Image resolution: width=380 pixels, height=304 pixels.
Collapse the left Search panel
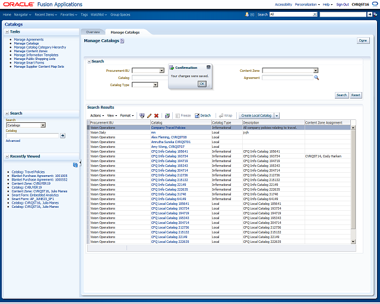(x=7, y=113)
